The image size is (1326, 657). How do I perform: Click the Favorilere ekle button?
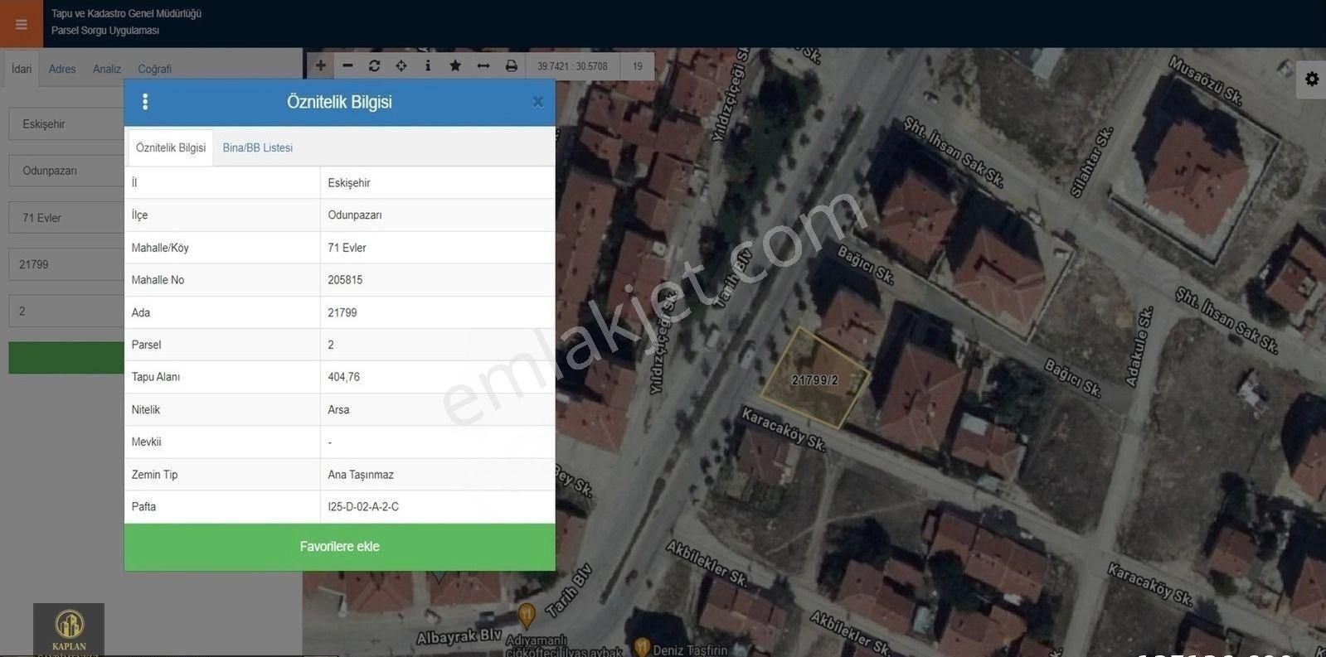click(x=340, y=547)
